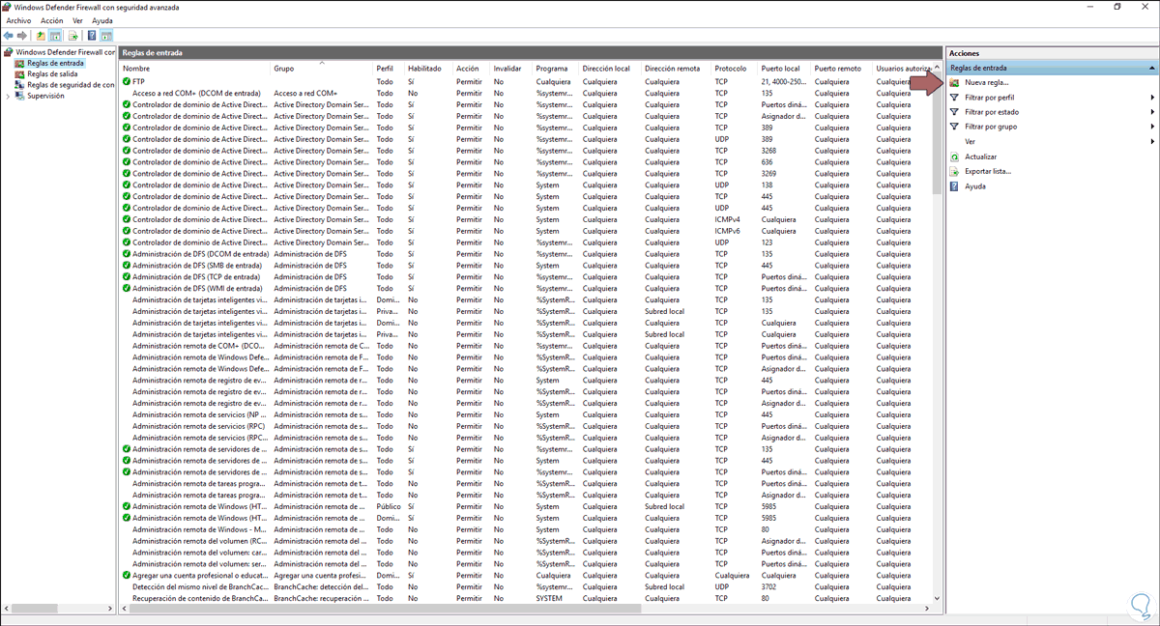1160x626 pixels.
Task: Click the funnel icon for Filtrar por perfil
Action: pyautogui.click(x=954, y=98)
